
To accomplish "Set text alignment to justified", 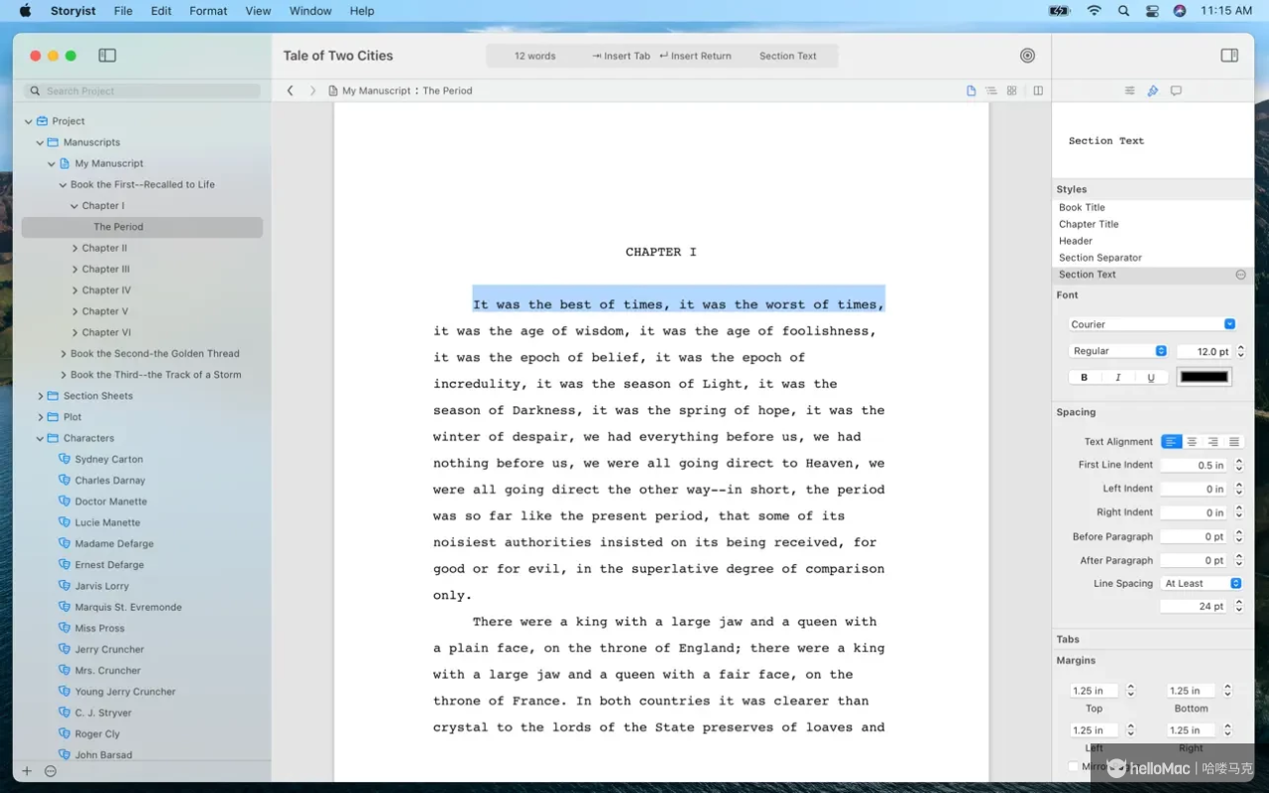I will point(1234,441).
